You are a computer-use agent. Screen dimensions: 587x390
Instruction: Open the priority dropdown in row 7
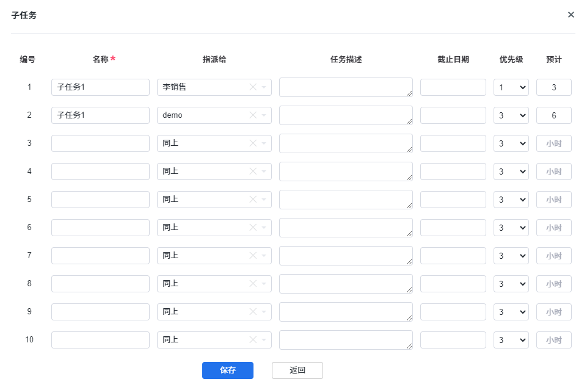(x=511, y=256)
